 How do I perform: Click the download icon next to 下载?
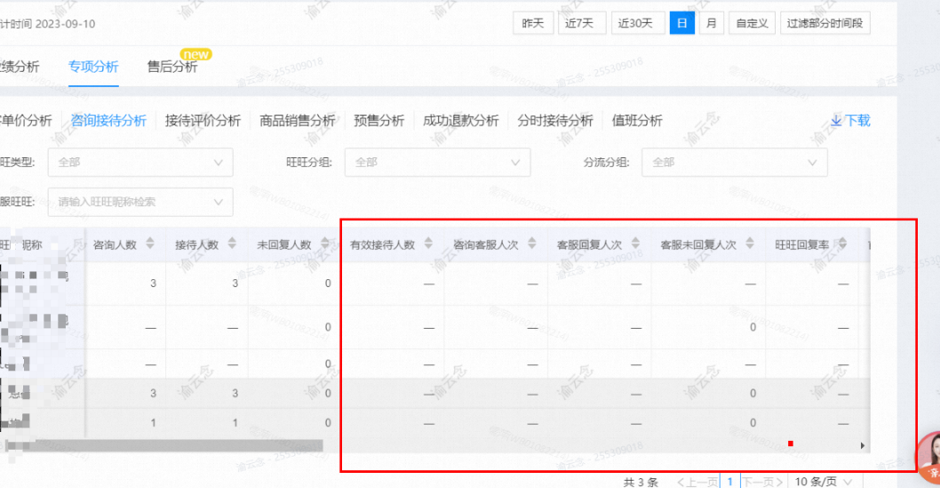(x=836, y=121)
